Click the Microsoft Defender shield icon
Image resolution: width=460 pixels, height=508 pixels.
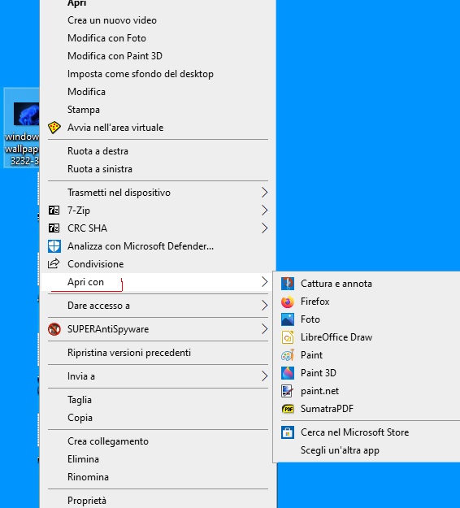point(54,246)
